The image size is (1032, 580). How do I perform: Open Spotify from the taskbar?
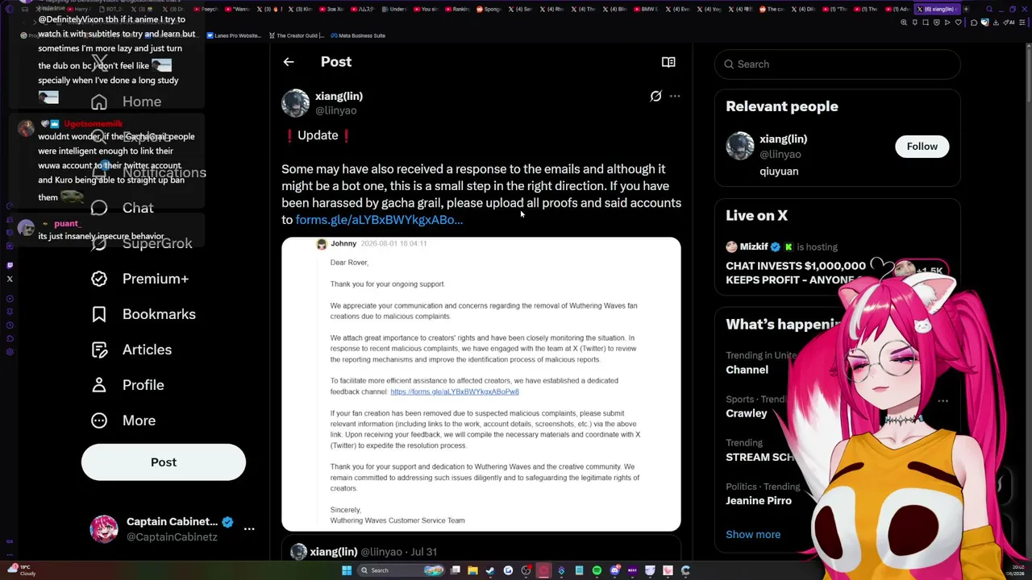[597, 570]
